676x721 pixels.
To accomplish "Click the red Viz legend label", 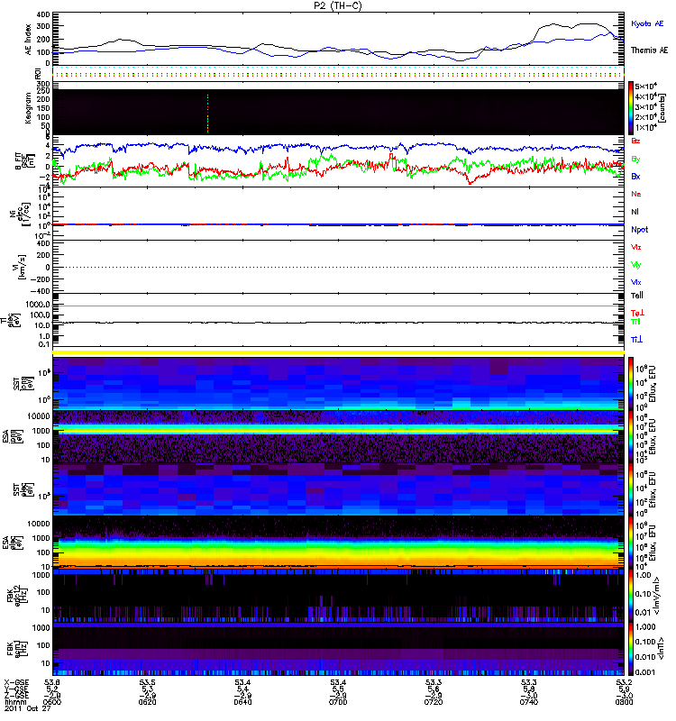I will 636,246.
